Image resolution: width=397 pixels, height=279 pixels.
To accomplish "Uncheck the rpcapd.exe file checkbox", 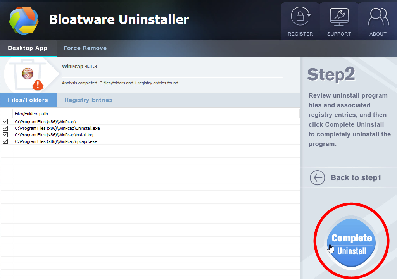I will (x=5, y=141).
